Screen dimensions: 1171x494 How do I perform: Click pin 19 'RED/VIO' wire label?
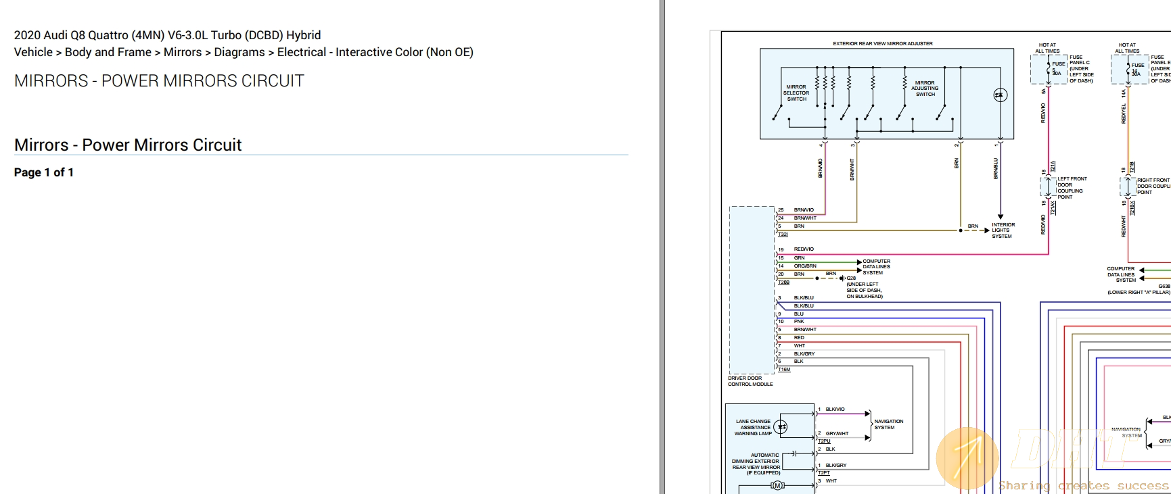[804, 249]
